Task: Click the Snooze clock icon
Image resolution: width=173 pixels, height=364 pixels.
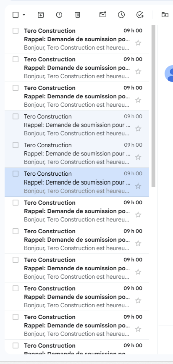Action: click(121, 15)
